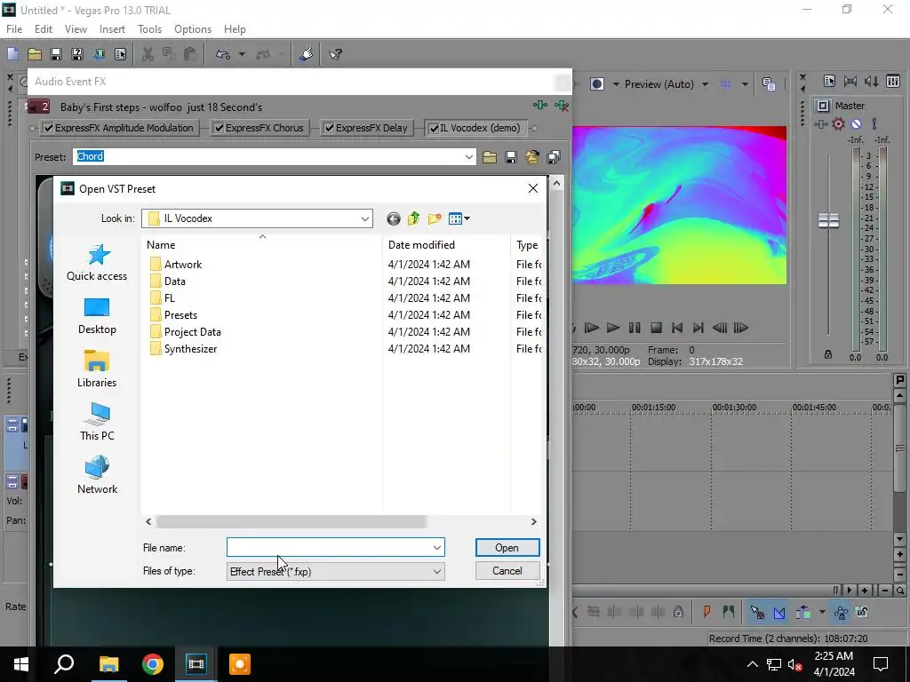The width and height of the screenshot is (910, 682).
Task: Click the file list horizontal scrollbar
Action: click(x=291, y=521)
